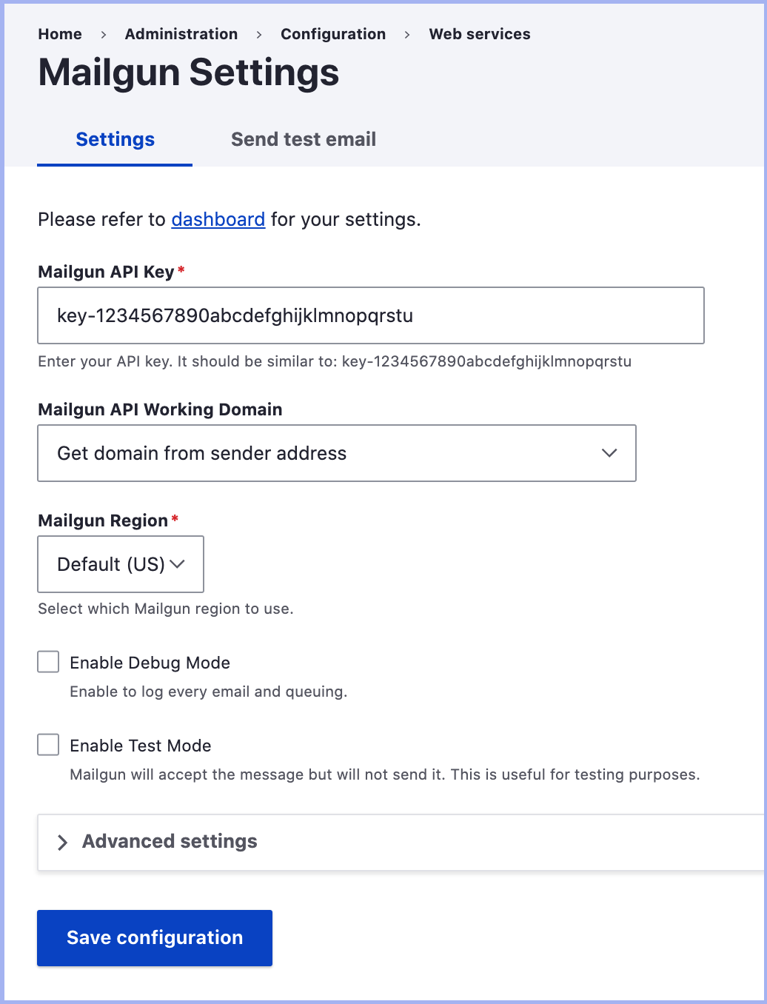Click the Mailgun Region dropdown arrow

pyautogui.click(x=177, y=564)
